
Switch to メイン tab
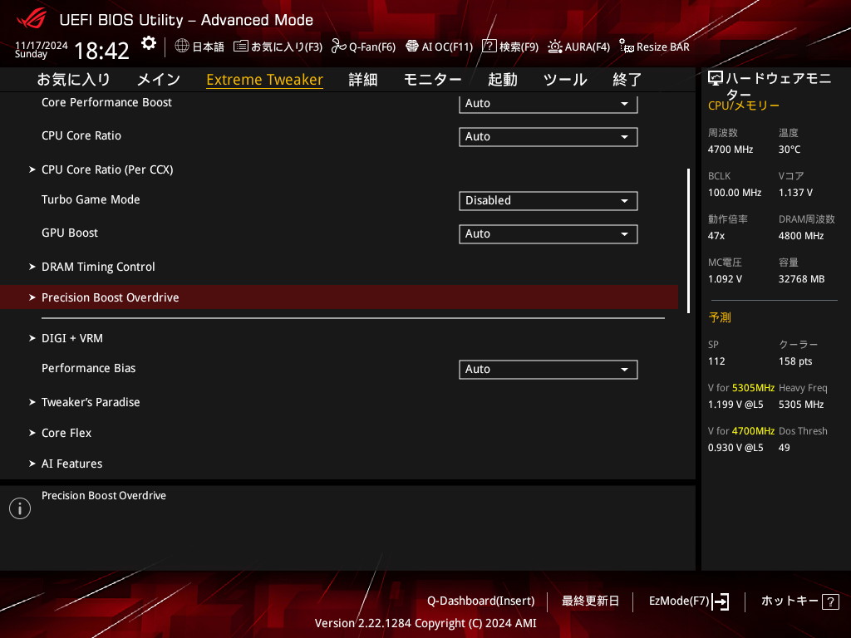pos(159,80)
